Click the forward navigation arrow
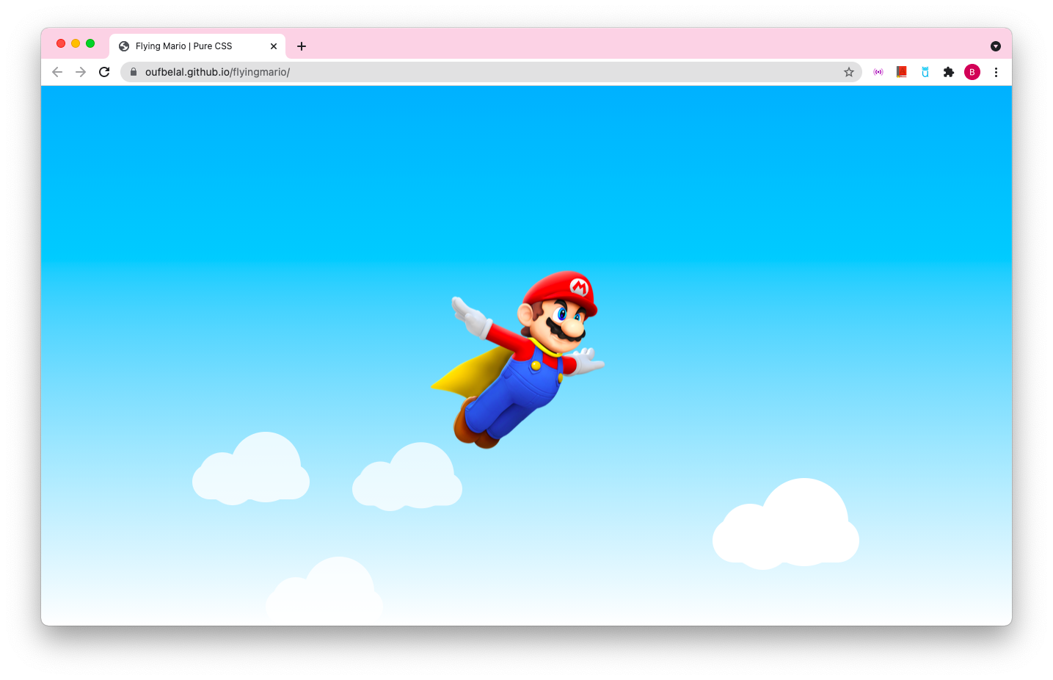 (x=81, y=72)
